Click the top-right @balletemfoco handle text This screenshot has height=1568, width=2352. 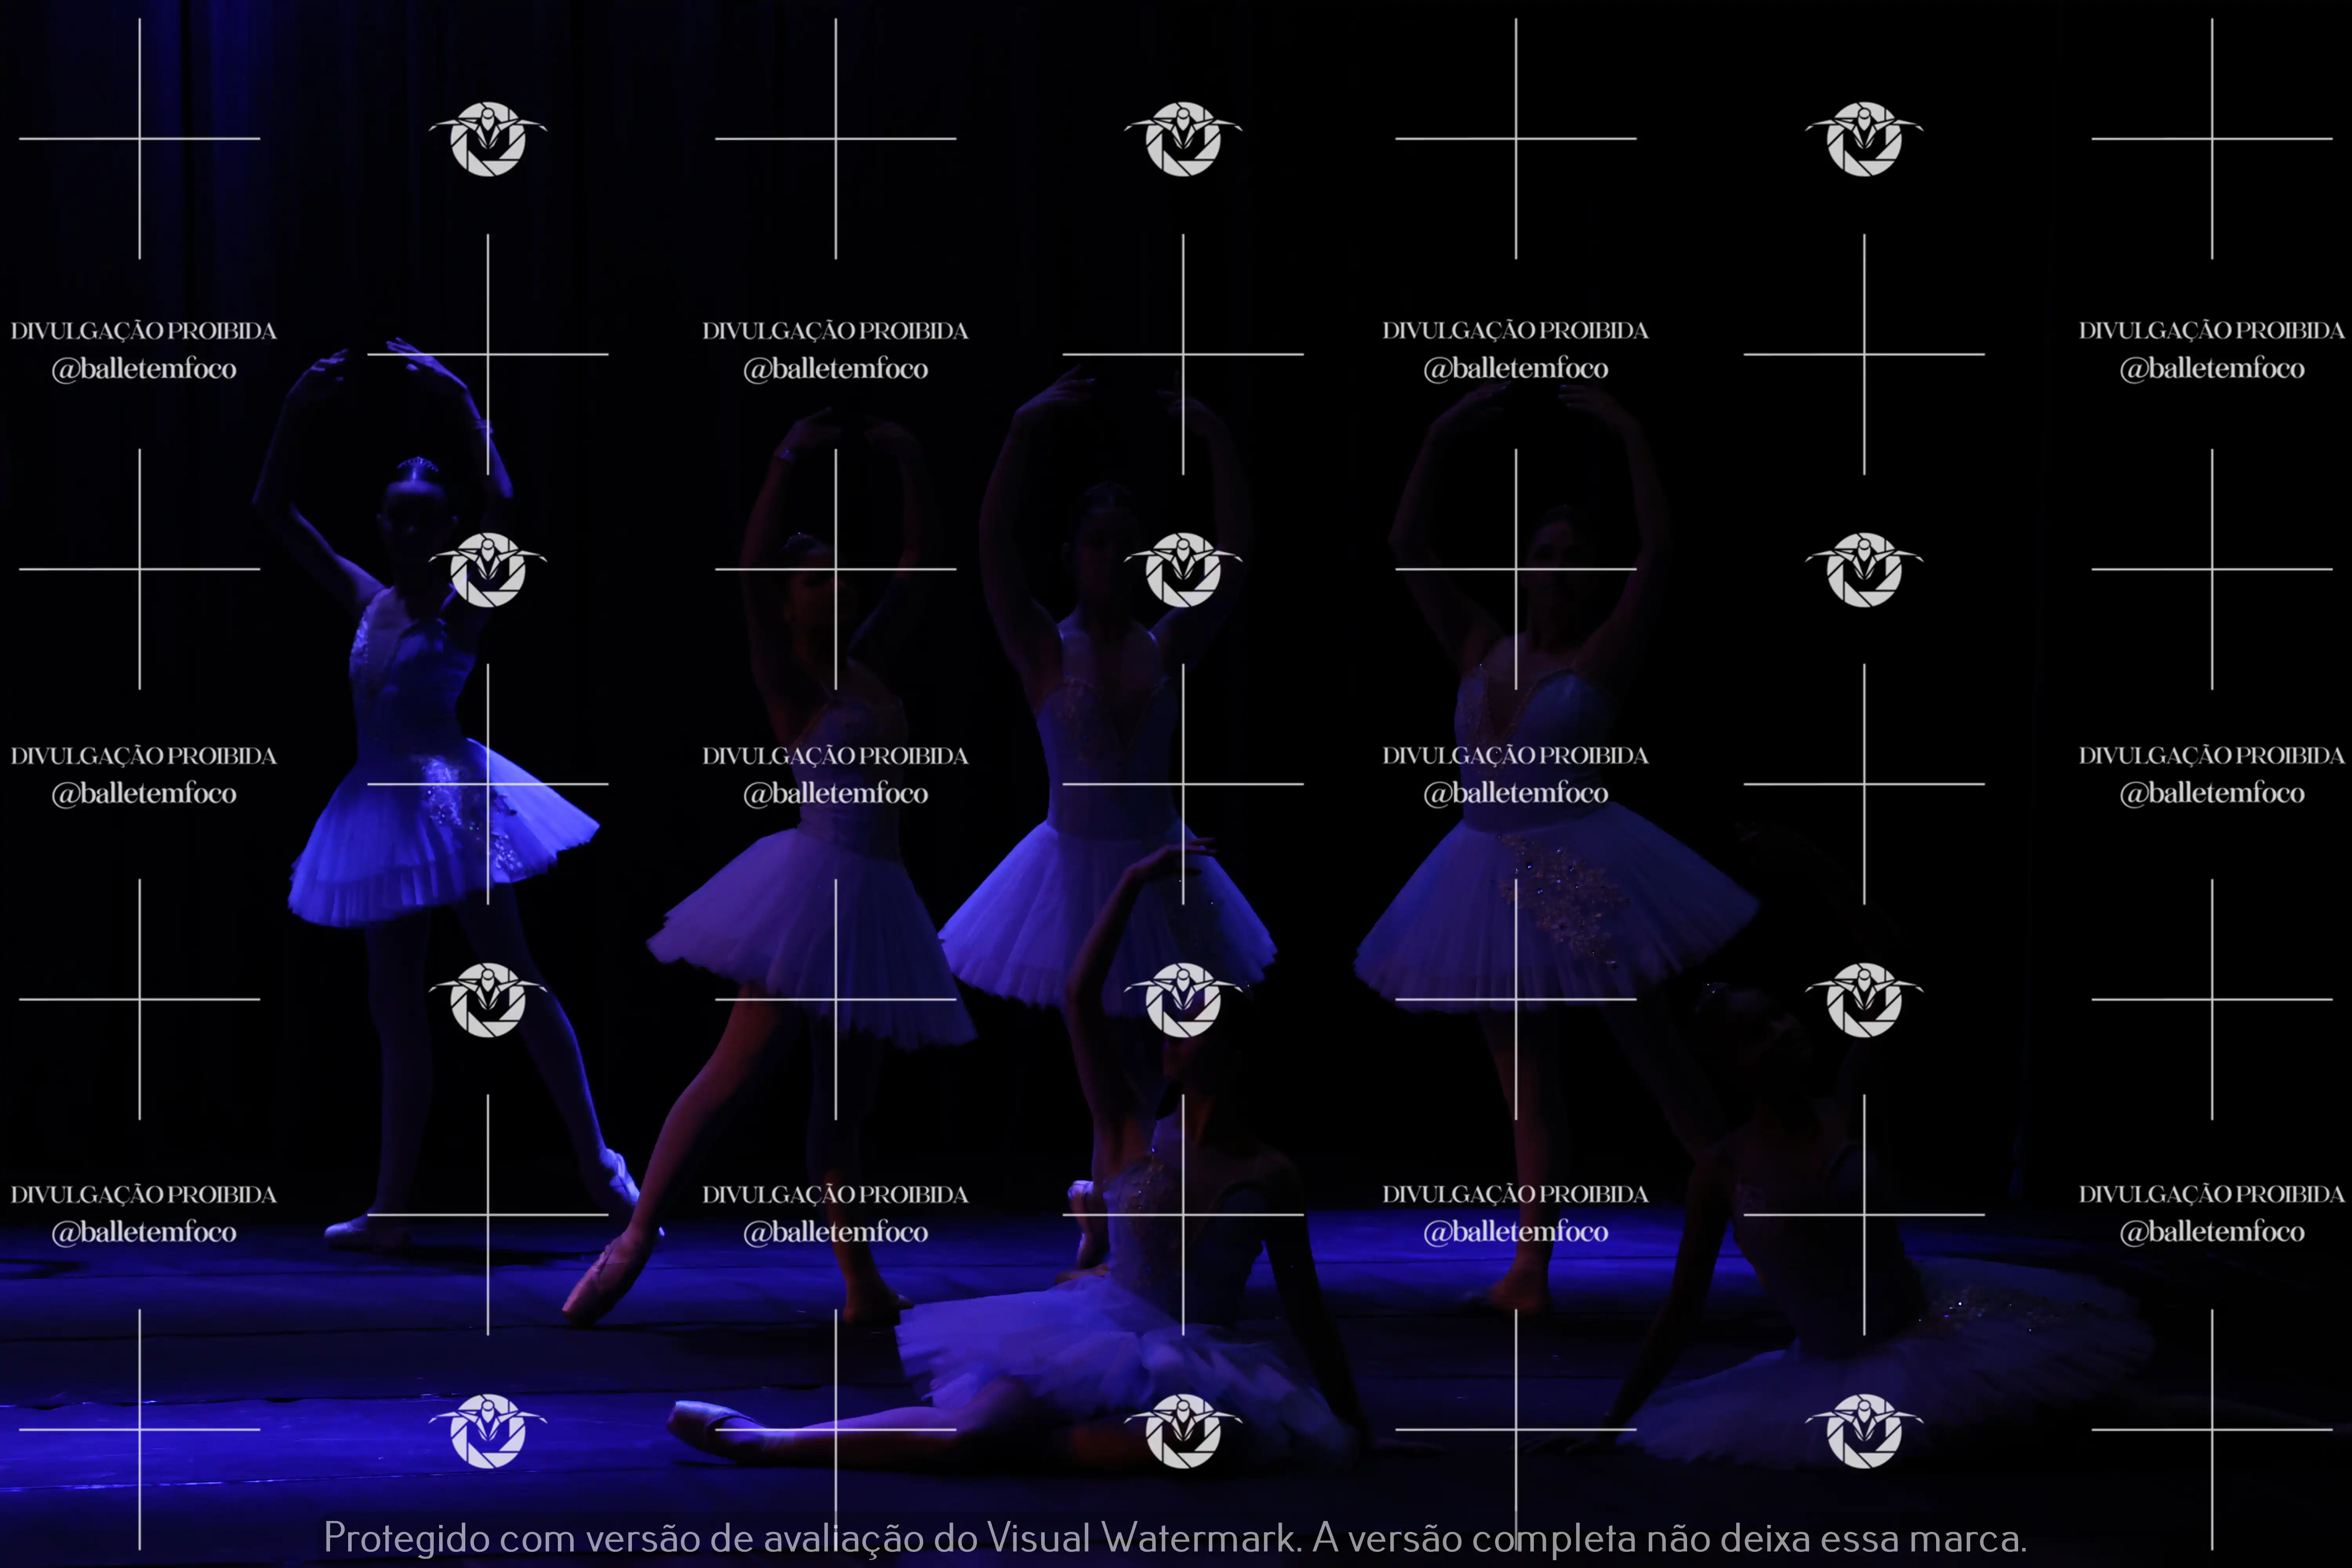click(x=2212, y=369)
